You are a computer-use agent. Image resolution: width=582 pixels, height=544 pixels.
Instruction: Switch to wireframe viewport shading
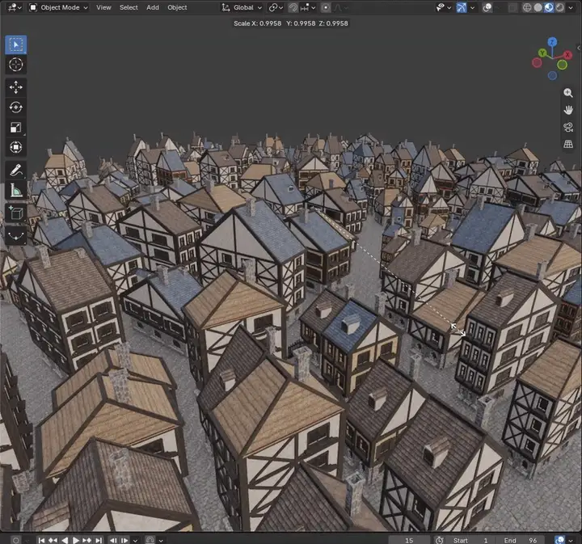pyautogui.click(x=527, y=7)
